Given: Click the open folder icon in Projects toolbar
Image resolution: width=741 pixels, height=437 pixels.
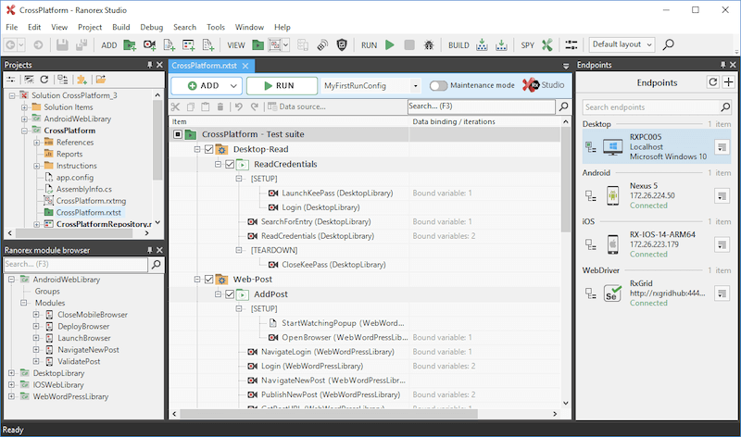Looking at the screenshot, I should 101,80.
